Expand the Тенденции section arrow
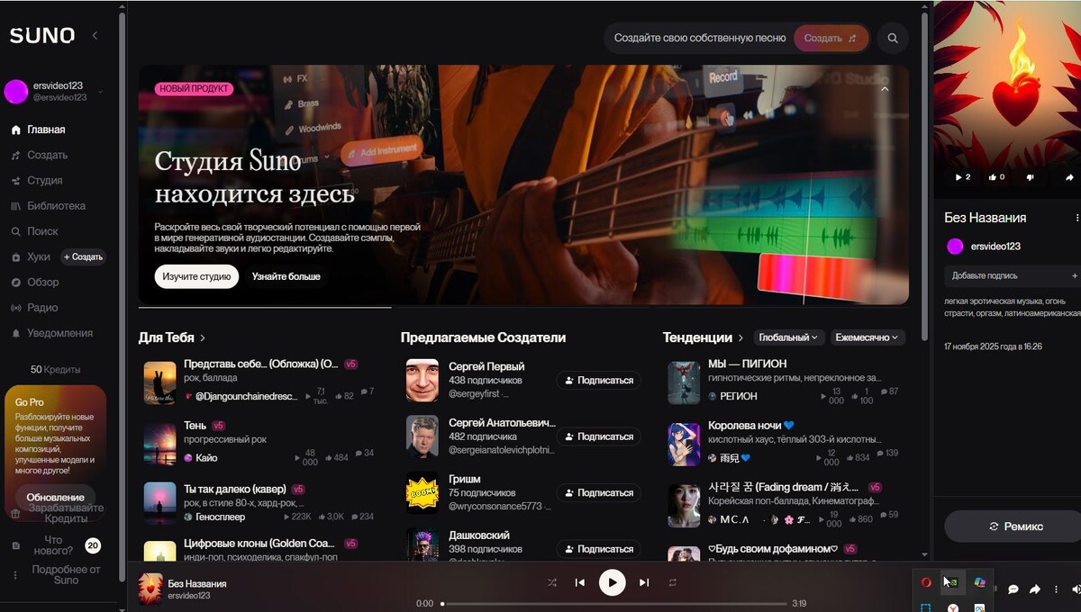The height and width of the screenshot is (612, 1081). [x=740, y=337]
